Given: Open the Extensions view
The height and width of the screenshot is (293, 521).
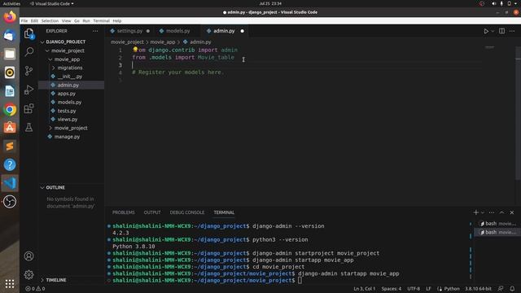Looking at the screenshot, I should point(29,108).
